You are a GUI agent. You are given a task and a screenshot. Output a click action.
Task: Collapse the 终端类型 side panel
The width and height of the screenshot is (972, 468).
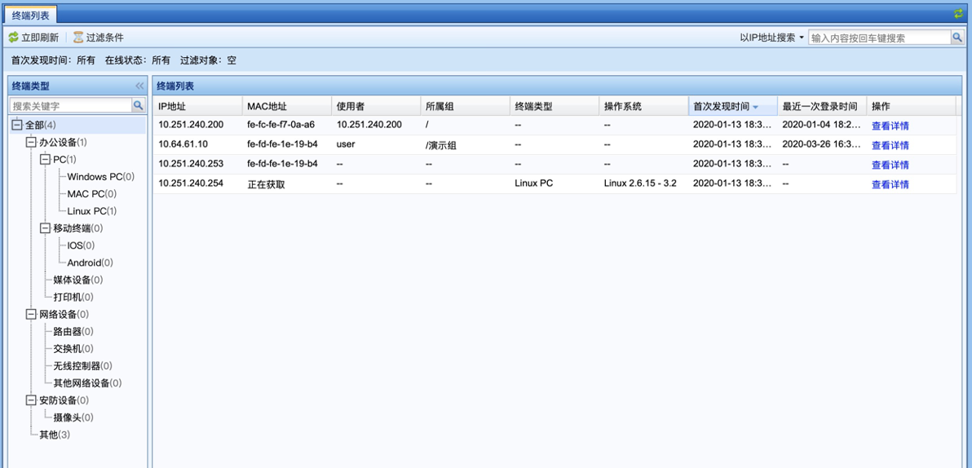click(x=139, y=86)
